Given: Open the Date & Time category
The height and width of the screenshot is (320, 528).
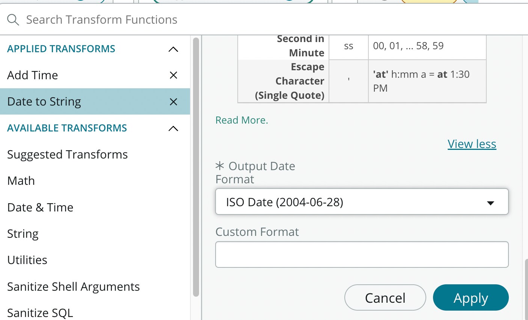Looking at the screenshot, I should [40, 207].
